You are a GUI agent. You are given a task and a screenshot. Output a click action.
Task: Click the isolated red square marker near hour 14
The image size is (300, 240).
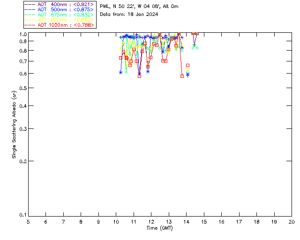187,66
